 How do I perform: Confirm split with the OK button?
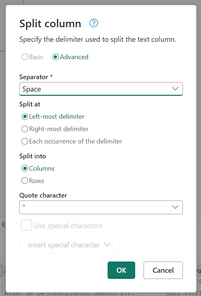click(x=121, y=270)
